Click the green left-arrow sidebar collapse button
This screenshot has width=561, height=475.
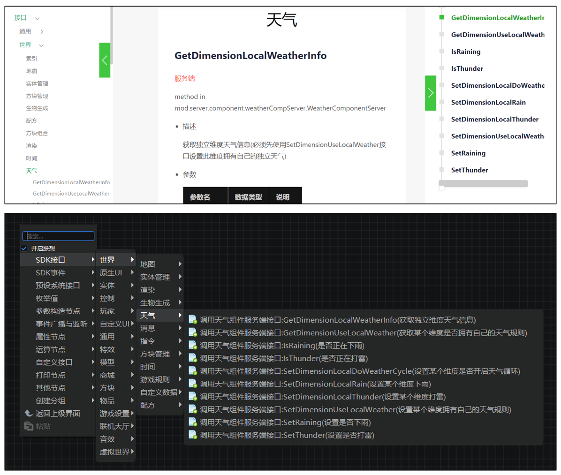click(x=105, y=60)
